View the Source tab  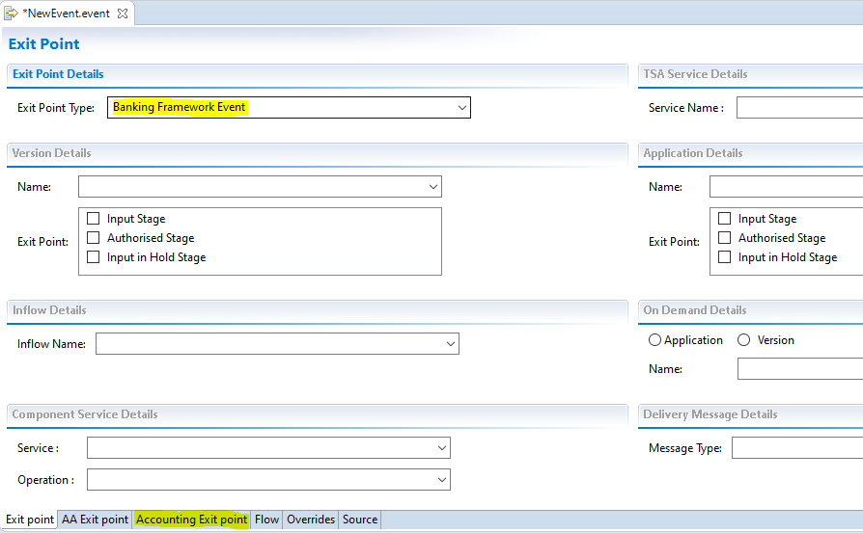coord(360,520)
